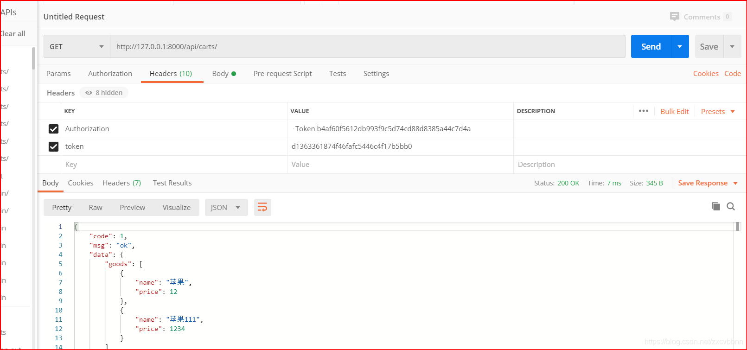Open the Tests tab
This screenshot has width=747, height=350.
tap(338, 73)
